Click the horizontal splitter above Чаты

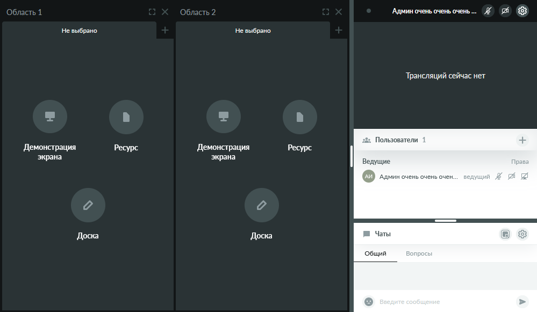tap(446, 221)
